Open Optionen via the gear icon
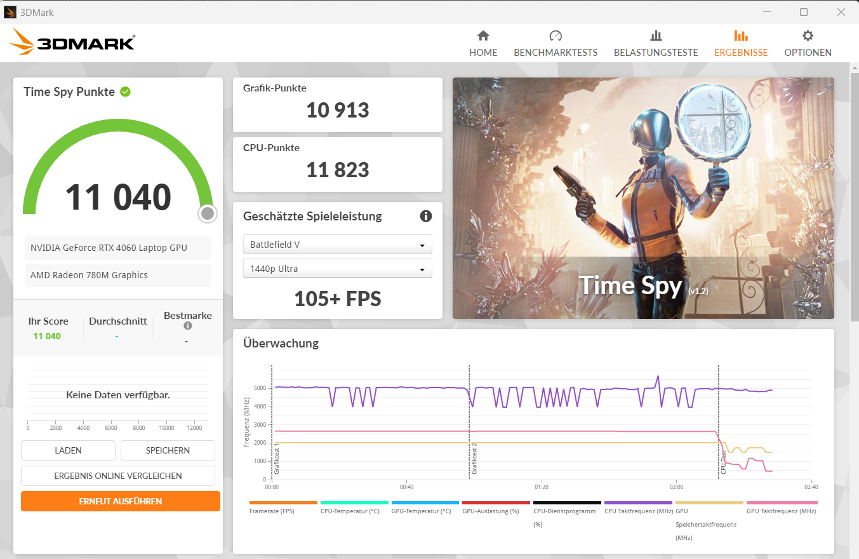Viewport: 859px width, 559px height. [x=808, y=36]
